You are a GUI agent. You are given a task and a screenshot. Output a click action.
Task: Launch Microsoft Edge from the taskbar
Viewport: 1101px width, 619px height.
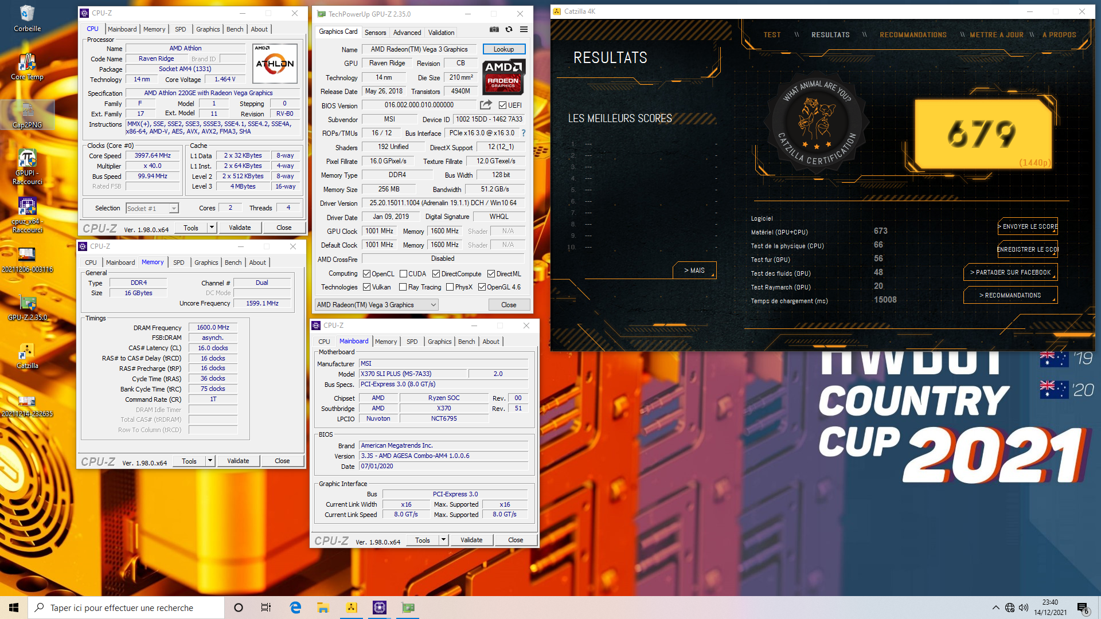(x=295, y=608)
